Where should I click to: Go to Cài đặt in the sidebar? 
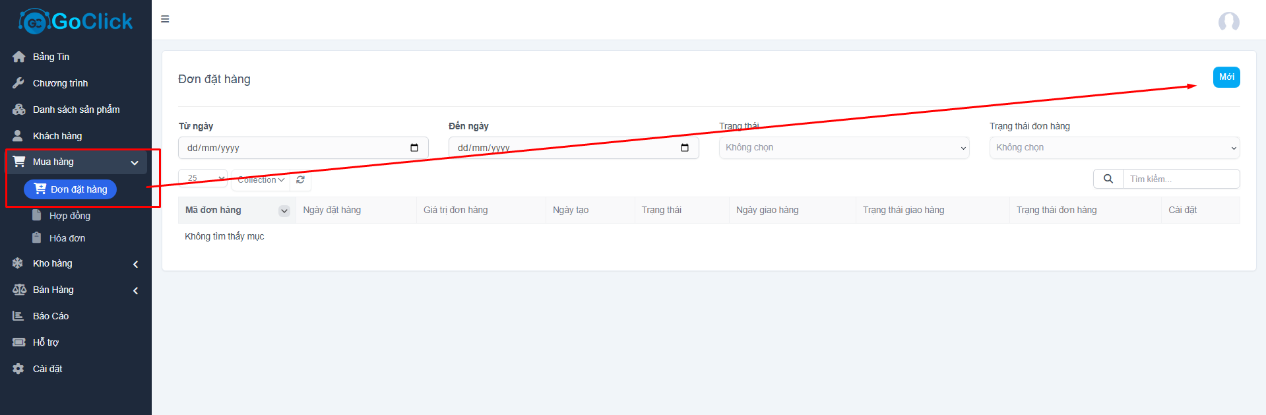(47, 369)
